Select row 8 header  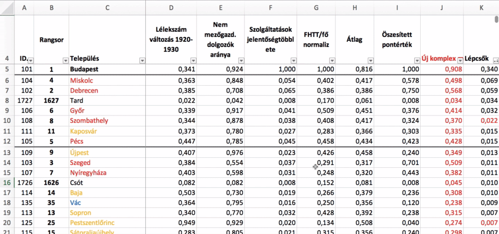(7, 101)
